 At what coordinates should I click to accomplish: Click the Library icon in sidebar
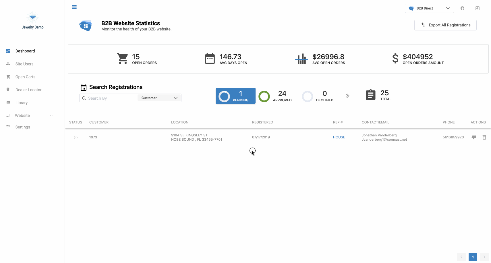8,103
